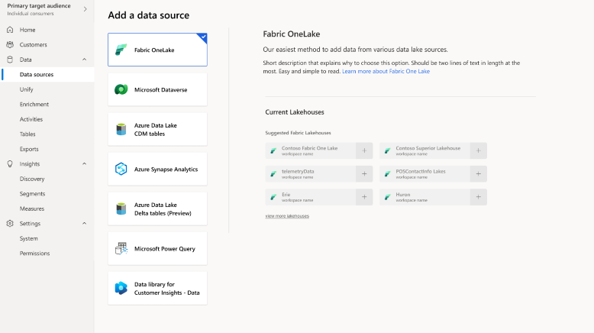Image resolution: width=594 pixels, height=333 pixels.
Task: Collapse the Data section in sidebar
Action: tap(84, 60)
